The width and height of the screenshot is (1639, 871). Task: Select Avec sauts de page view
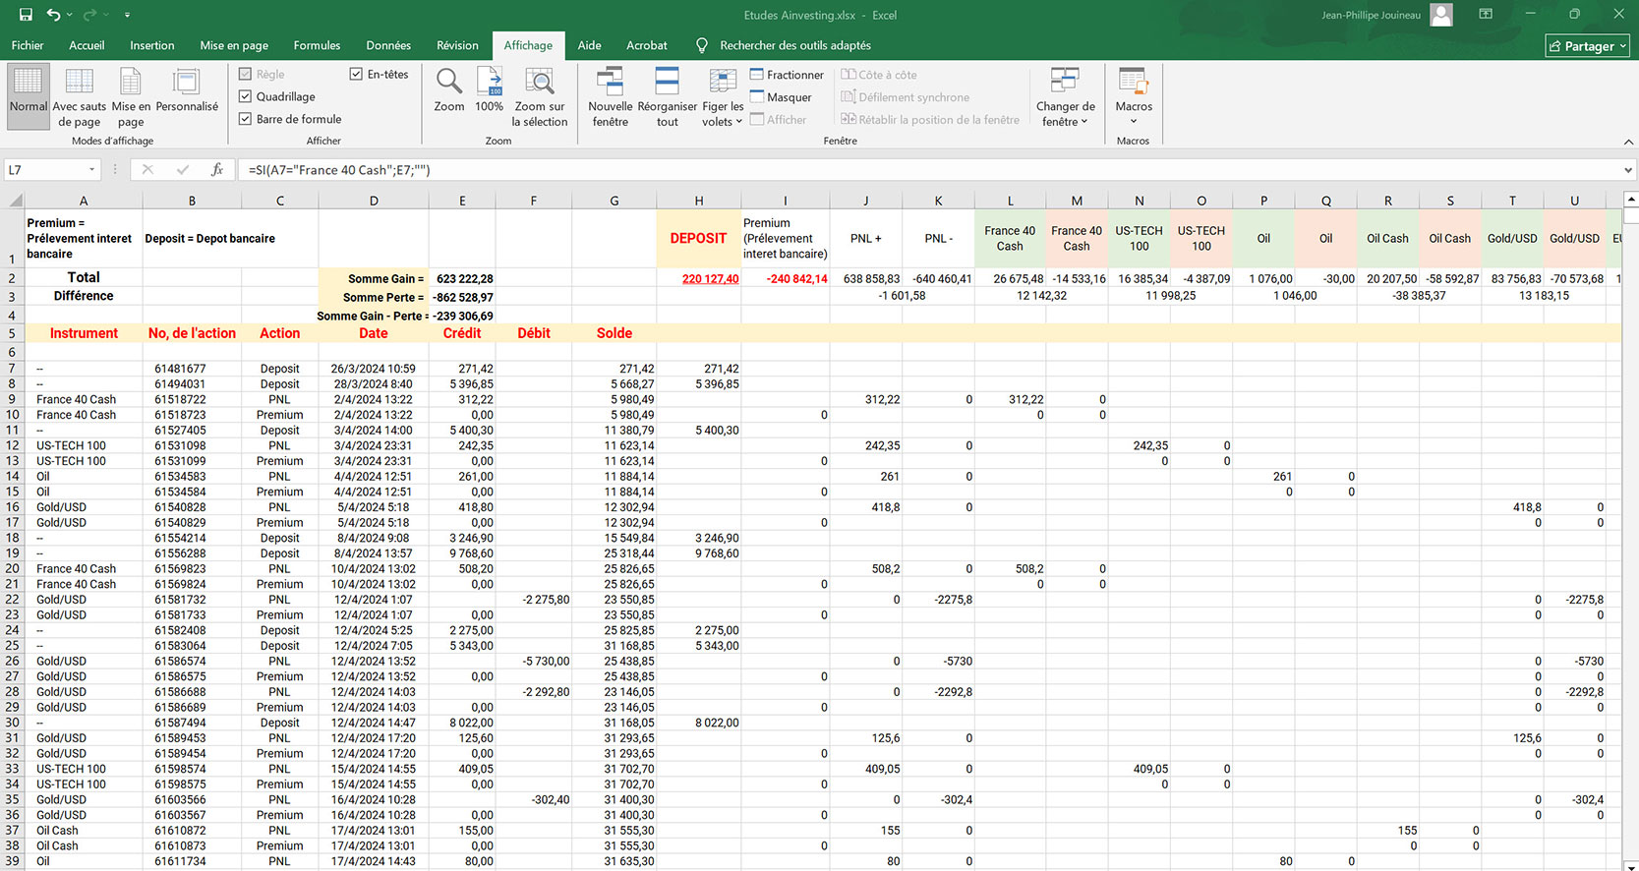coord(79,83)
